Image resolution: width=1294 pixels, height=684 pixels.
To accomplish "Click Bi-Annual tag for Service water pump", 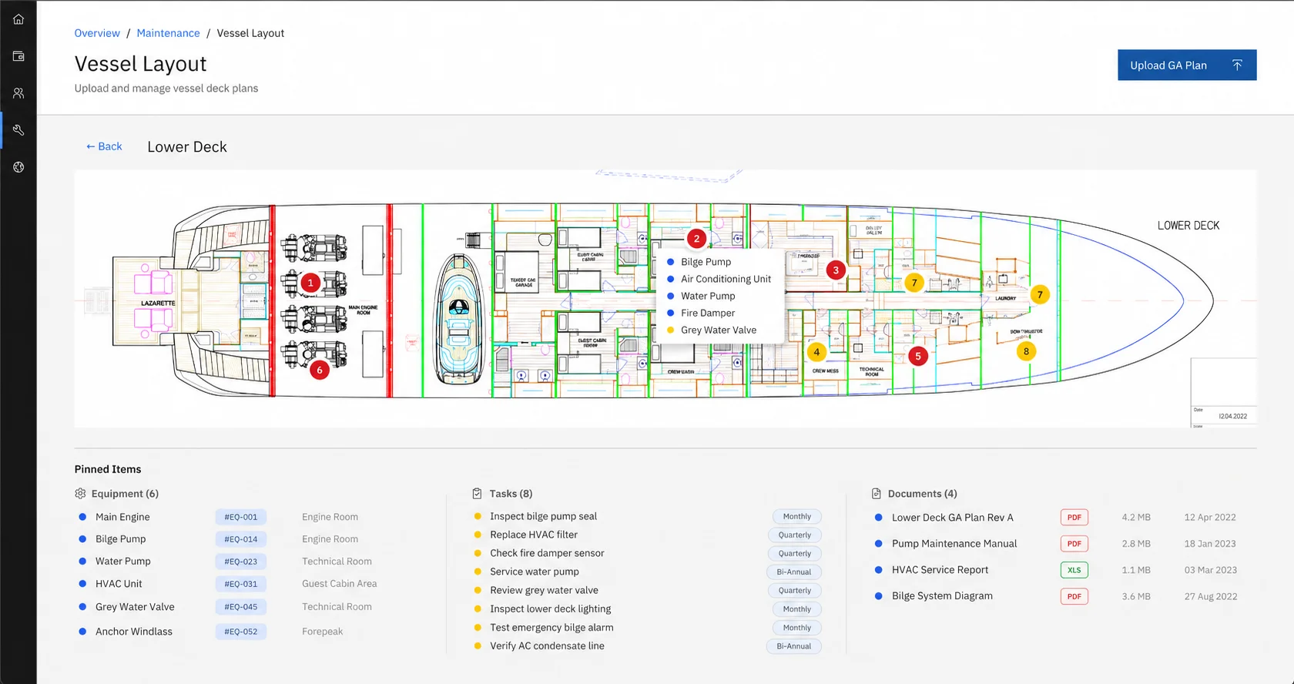I will (794, 572).
